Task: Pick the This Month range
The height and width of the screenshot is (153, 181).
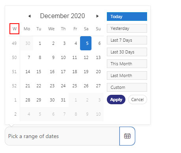Action: [127, 64]
